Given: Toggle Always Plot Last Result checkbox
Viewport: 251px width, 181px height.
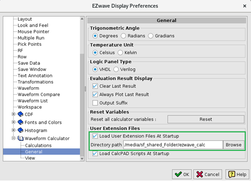Looking at the screenshot, I should coord(95,95).
